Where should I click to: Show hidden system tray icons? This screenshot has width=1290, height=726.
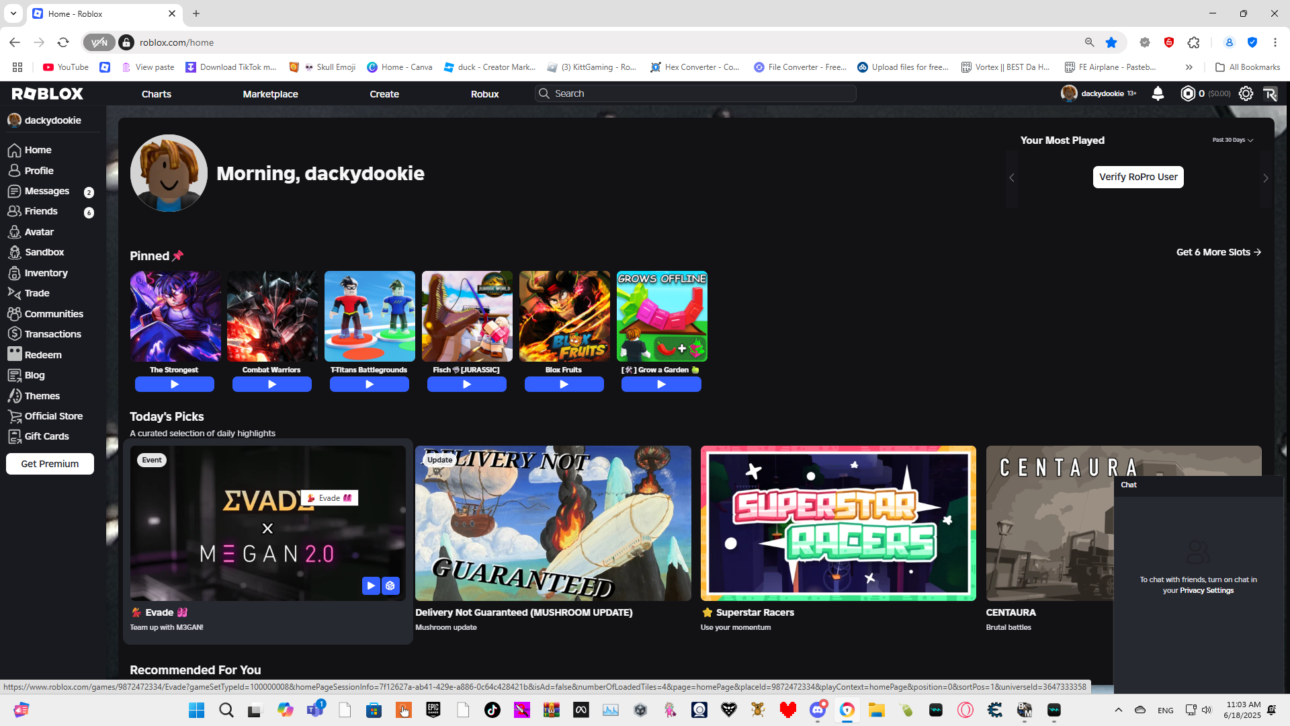click(1119, 710)
